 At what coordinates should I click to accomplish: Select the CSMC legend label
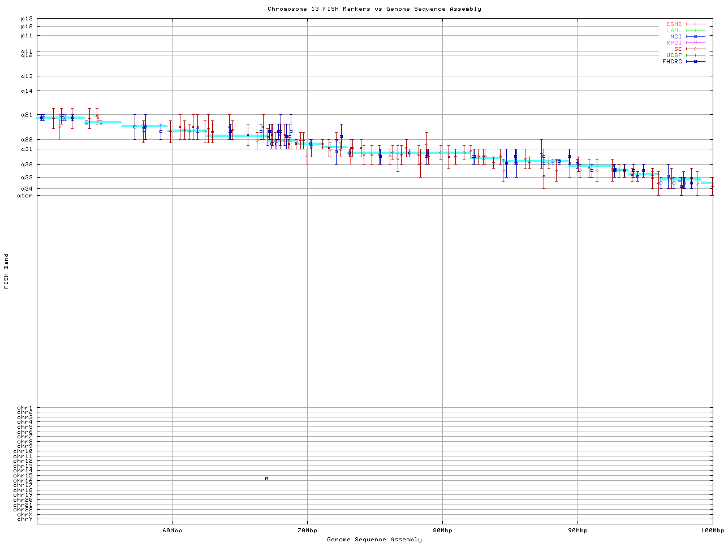click(674, 24)
